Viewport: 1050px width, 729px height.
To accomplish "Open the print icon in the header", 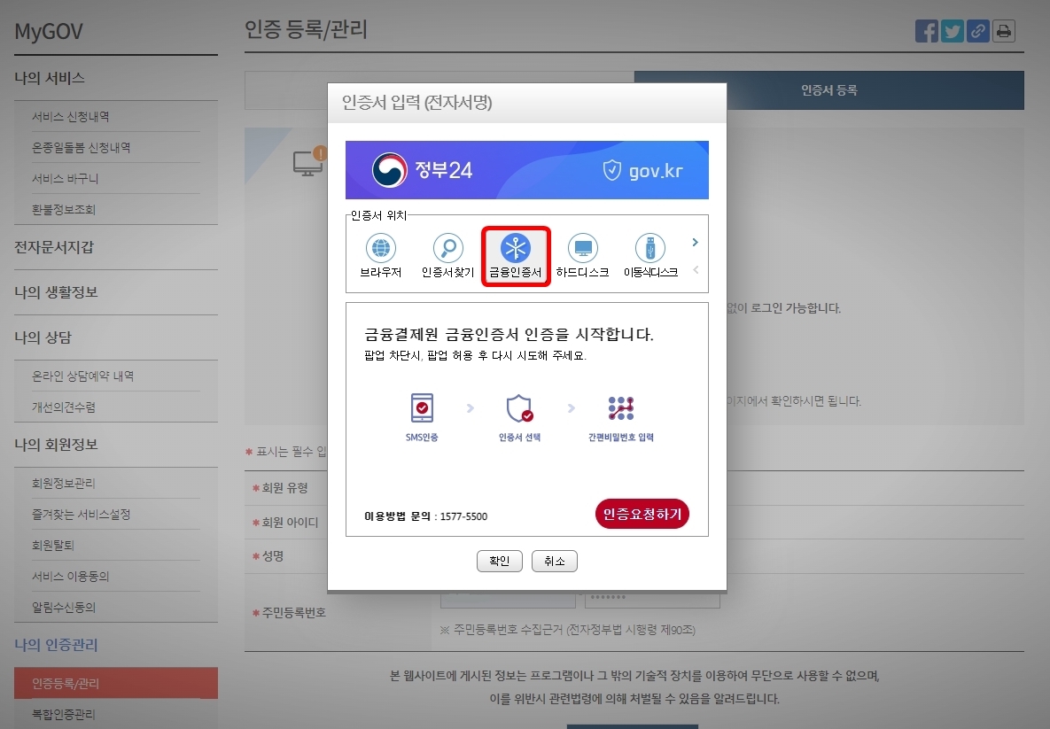I will [1003, 30].
